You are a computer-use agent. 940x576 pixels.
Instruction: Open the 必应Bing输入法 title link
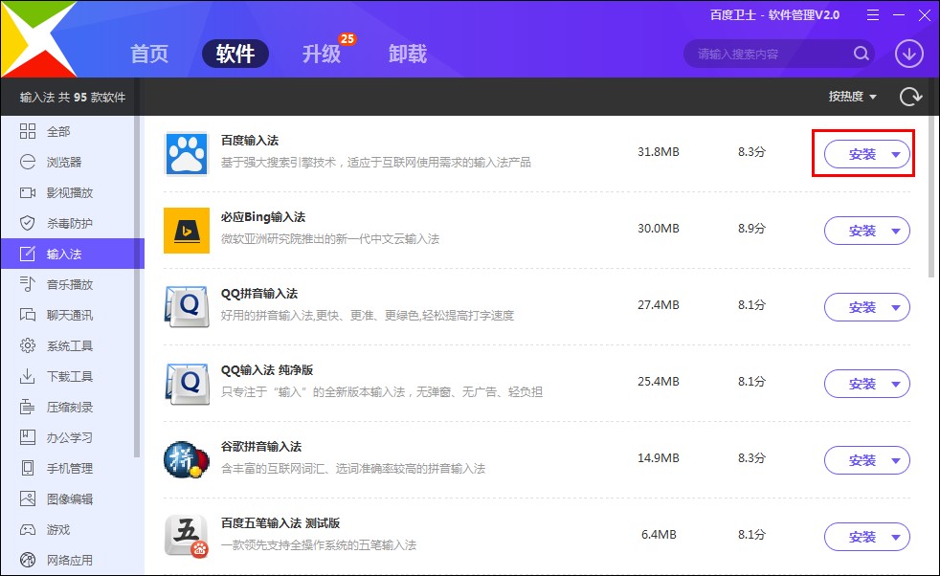[x=263, y=217]
